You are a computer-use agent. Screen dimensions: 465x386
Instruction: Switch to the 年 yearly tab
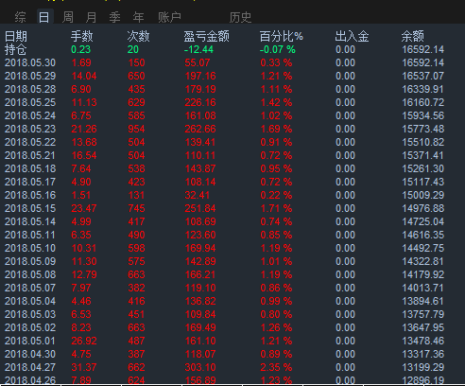138,17
